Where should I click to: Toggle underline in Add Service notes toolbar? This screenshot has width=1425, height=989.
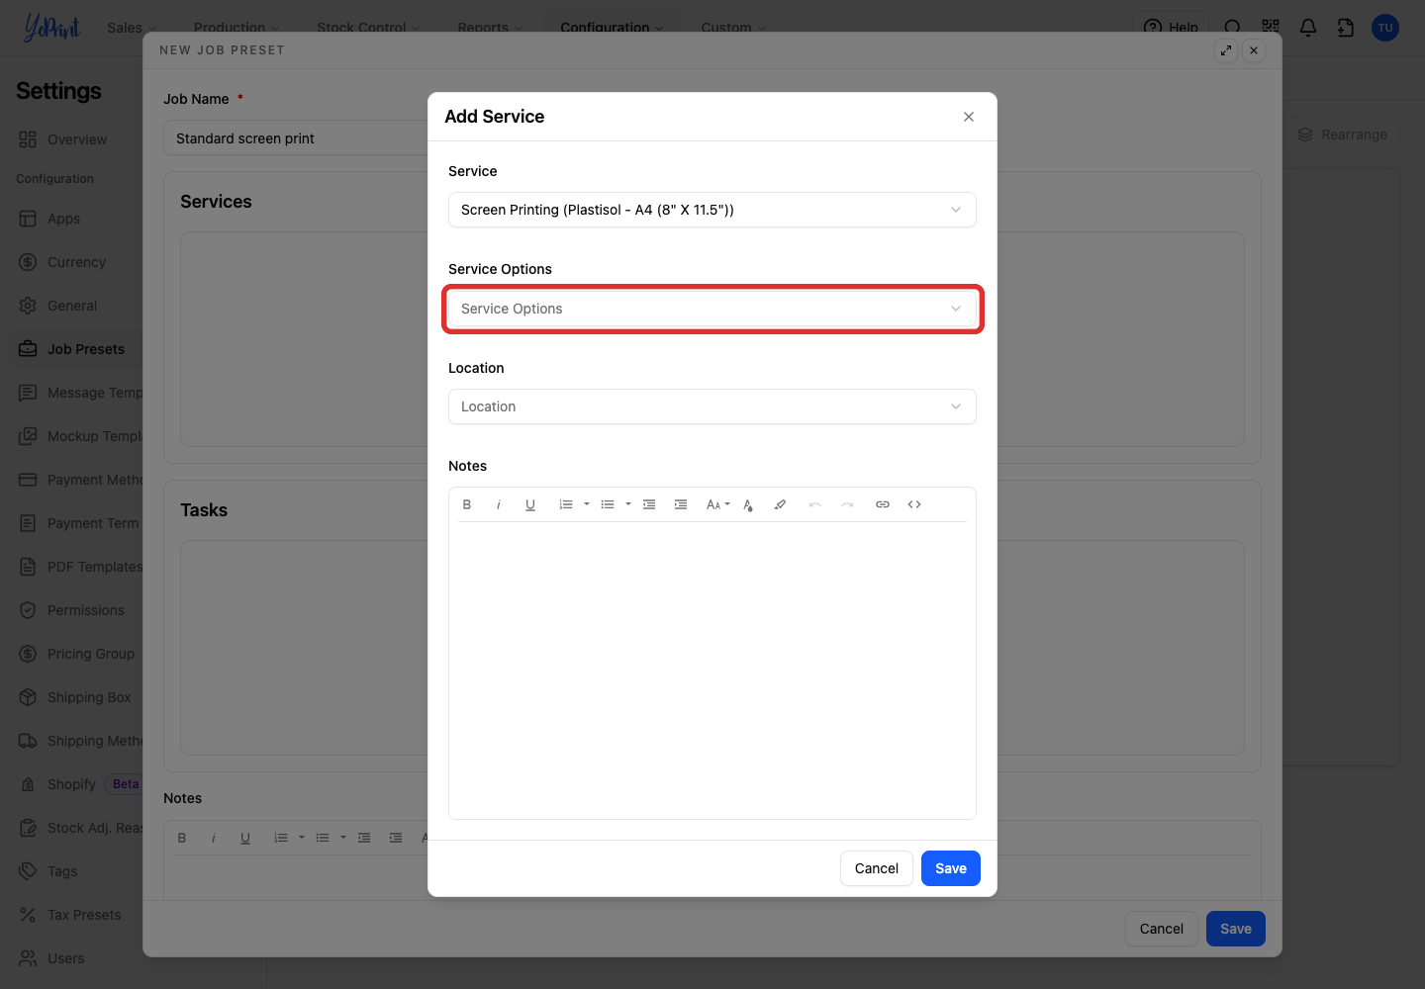coord(530,504)
